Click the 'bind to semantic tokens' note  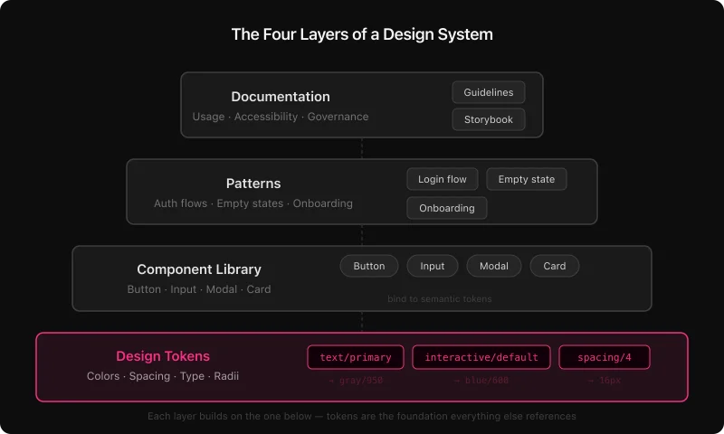pos(440,299)
